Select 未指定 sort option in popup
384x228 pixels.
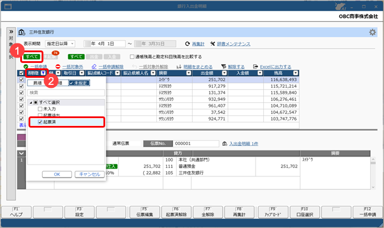pos(79,83)
